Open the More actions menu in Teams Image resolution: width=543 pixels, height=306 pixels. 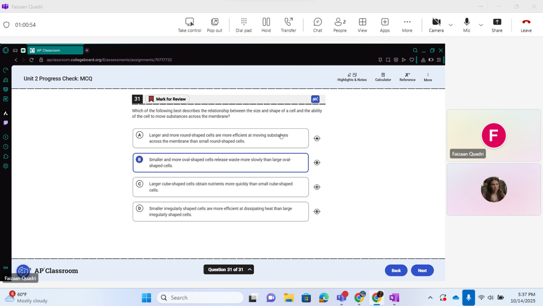pyautogui.click(x=407, y=25)
